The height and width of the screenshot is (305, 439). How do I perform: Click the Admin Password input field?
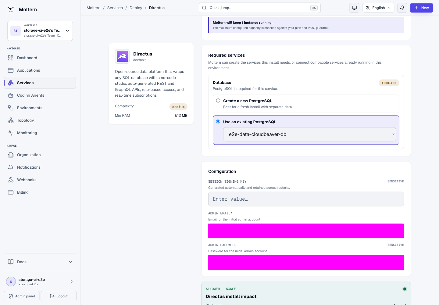[306, 263]
